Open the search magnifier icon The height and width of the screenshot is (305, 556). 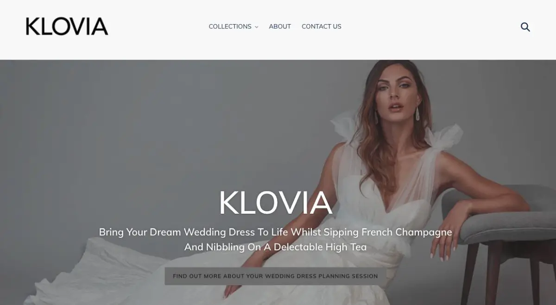coord(525,27)
